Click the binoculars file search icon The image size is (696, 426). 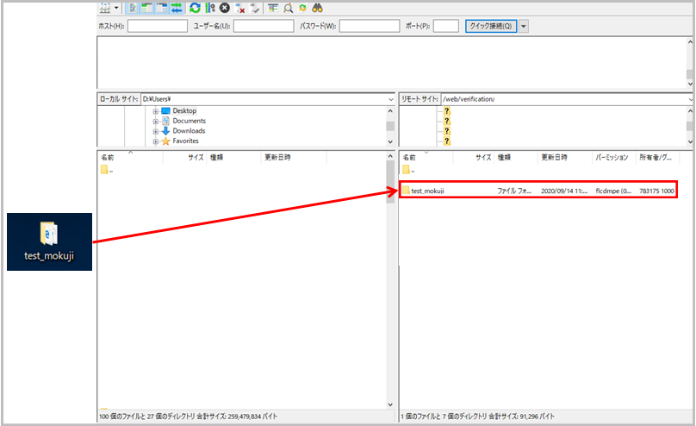317,8
